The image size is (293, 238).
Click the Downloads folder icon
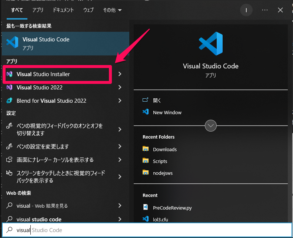[146, 149]
